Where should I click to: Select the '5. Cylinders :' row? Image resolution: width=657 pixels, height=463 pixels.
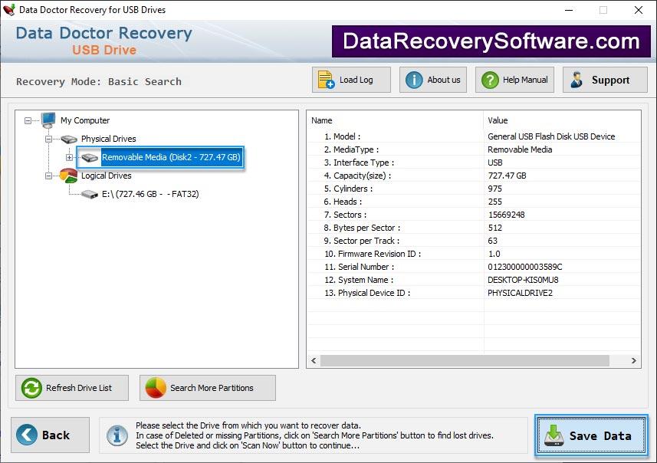[474, 189]
